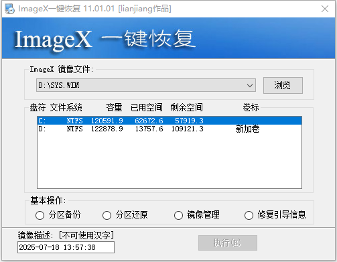Viewport: 337px width, 262px height.
Task: Click the 卷标 column header
Action: pyautogui.click(x=251, y=107)
